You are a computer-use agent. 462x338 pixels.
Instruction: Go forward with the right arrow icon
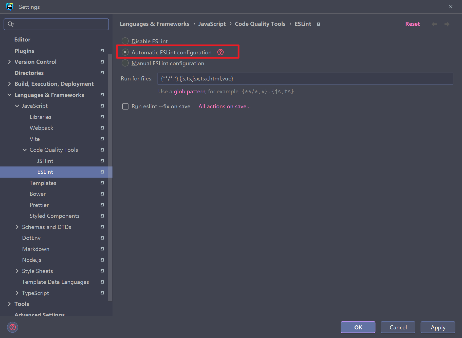tap(447, 24)
